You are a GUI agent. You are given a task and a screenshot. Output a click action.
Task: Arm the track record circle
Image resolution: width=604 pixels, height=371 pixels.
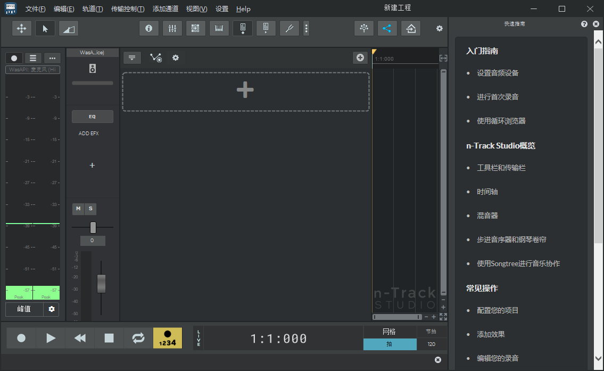coord(14,57)
